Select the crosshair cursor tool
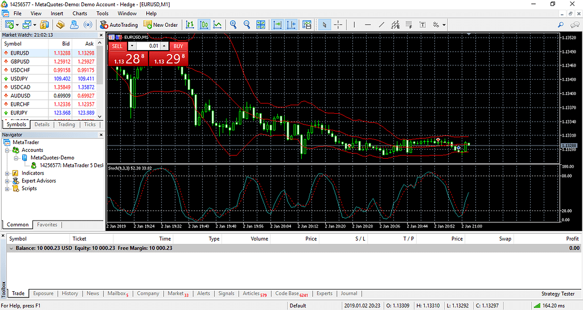 tap(338, 25)
